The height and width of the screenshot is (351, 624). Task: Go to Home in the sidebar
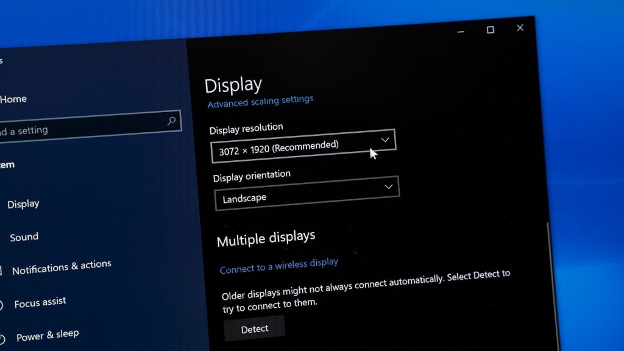pos(13,99)
